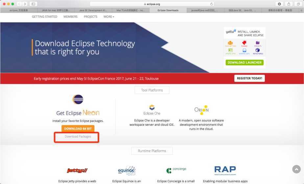Click 'Enabling modular business apps' text
The image size is (304, 184).
[225, 181]
